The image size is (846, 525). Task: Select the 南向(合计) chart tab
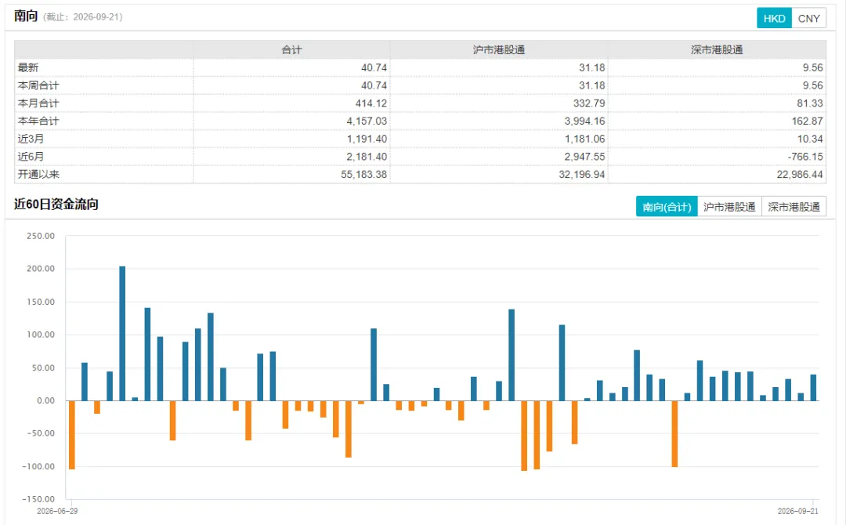(667, 207)
